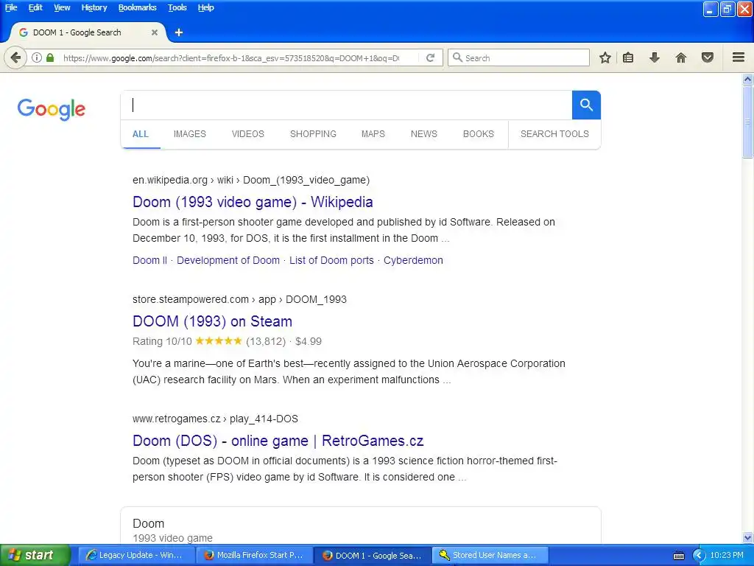Image resolution: width=754 pixels, height=566 pixels.
Task: Switch to the BOOKS results tab
Action: 479,134
